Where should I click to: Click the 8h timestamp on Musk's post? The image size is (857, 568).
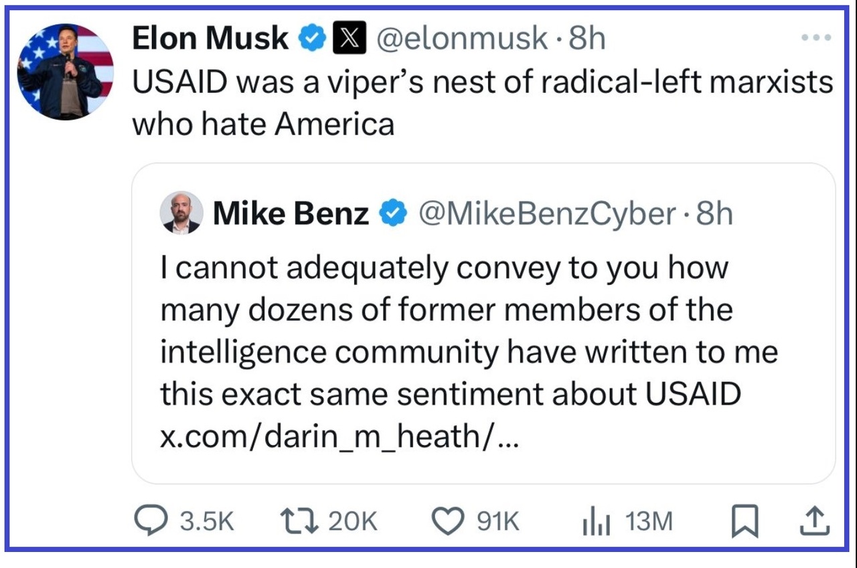587,39
